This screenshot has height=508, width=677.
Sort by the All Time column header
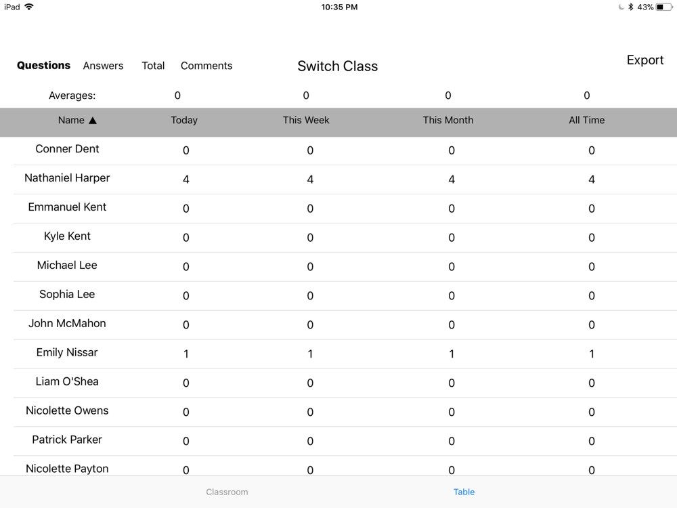(586, 120)
